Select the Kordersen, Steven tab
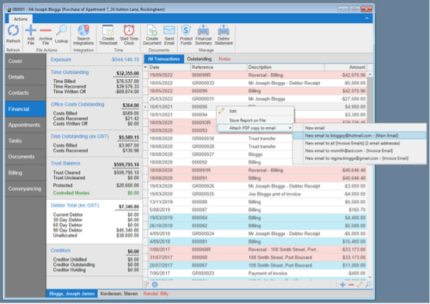Image resolution: width=430 pixels, height=304 pixels. tap(119, 294)
